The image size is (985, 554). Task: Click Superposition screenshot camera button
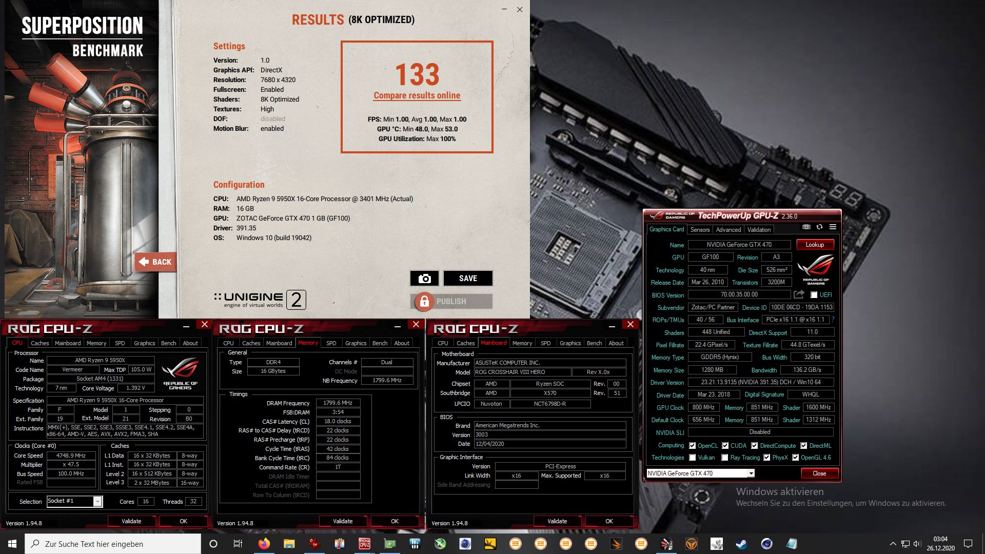point(424,278)
